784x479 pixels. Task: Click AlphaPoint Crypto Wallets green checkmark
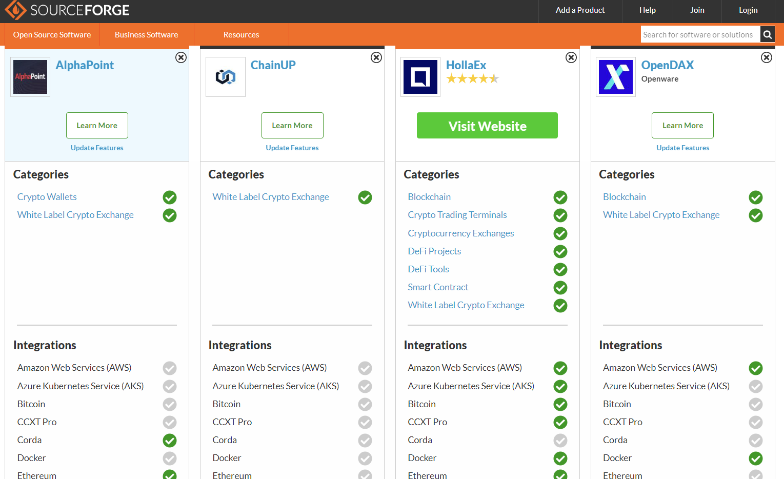coord(170,197)
